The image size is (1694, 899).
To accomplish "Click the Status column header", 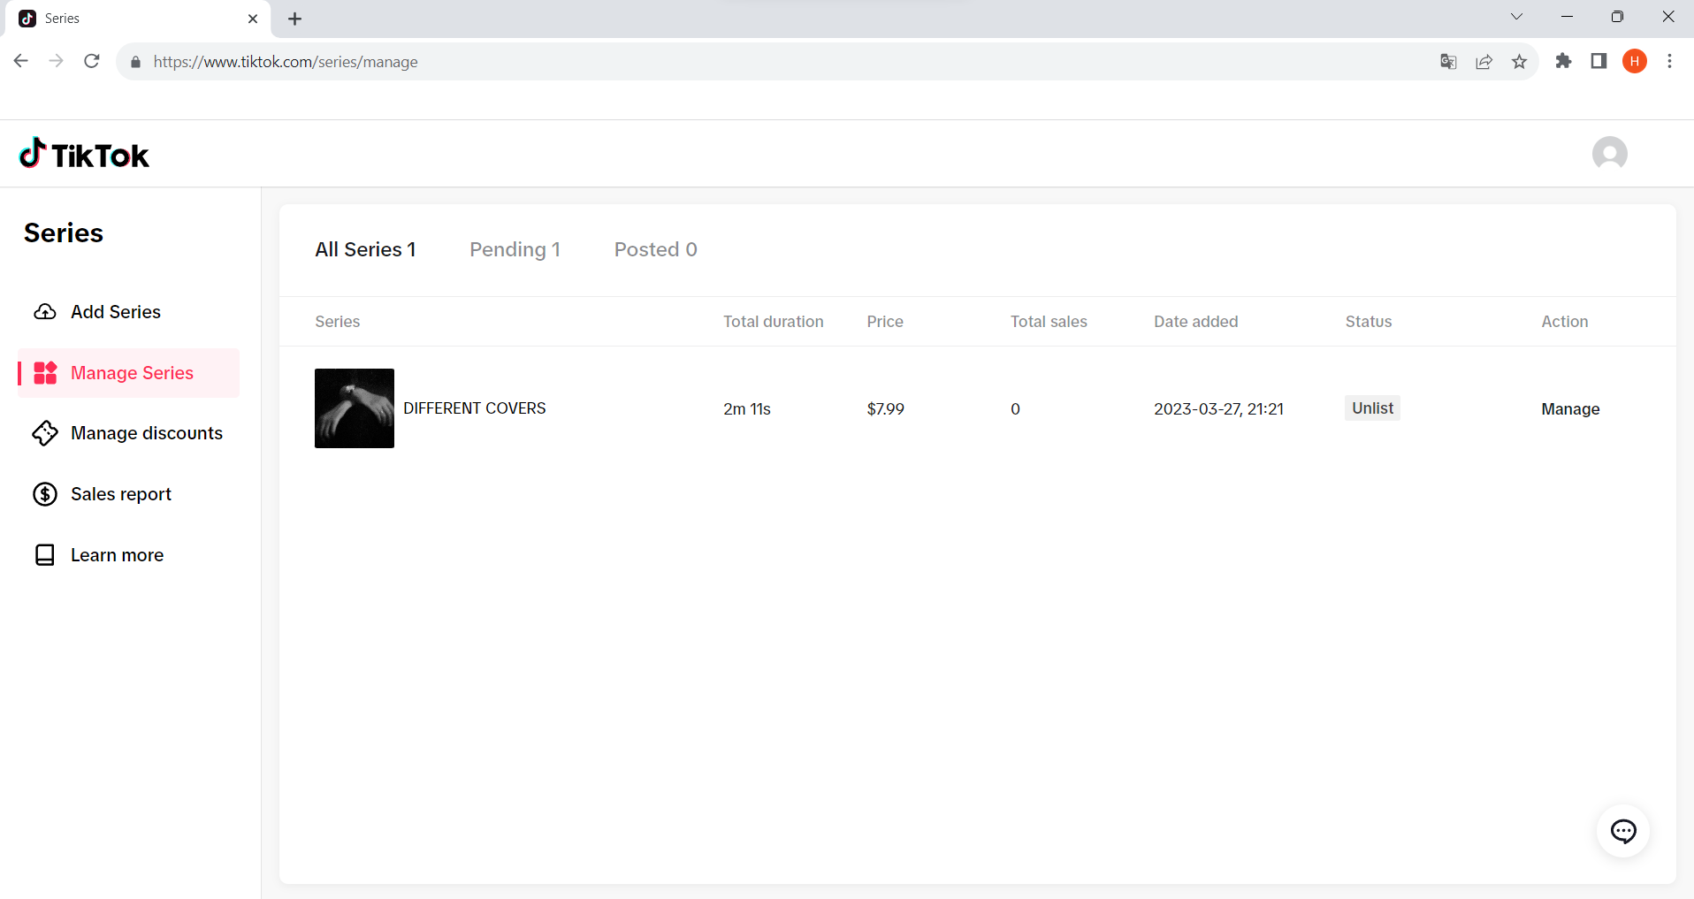I will [x=1369, y=322].
